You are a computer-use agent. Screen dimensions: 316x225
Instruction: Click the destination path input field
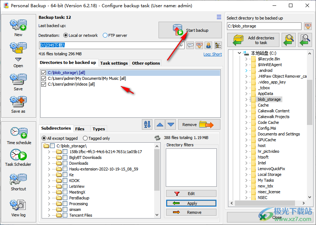coord(109,46)
